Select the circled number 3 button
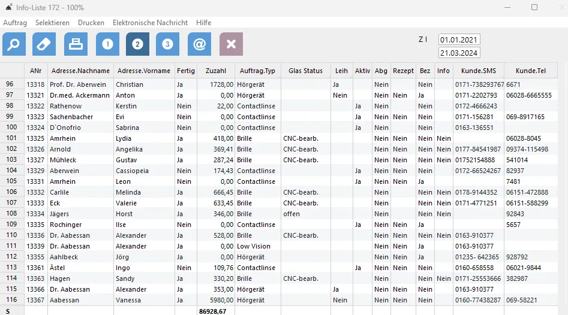 [168, 44]
